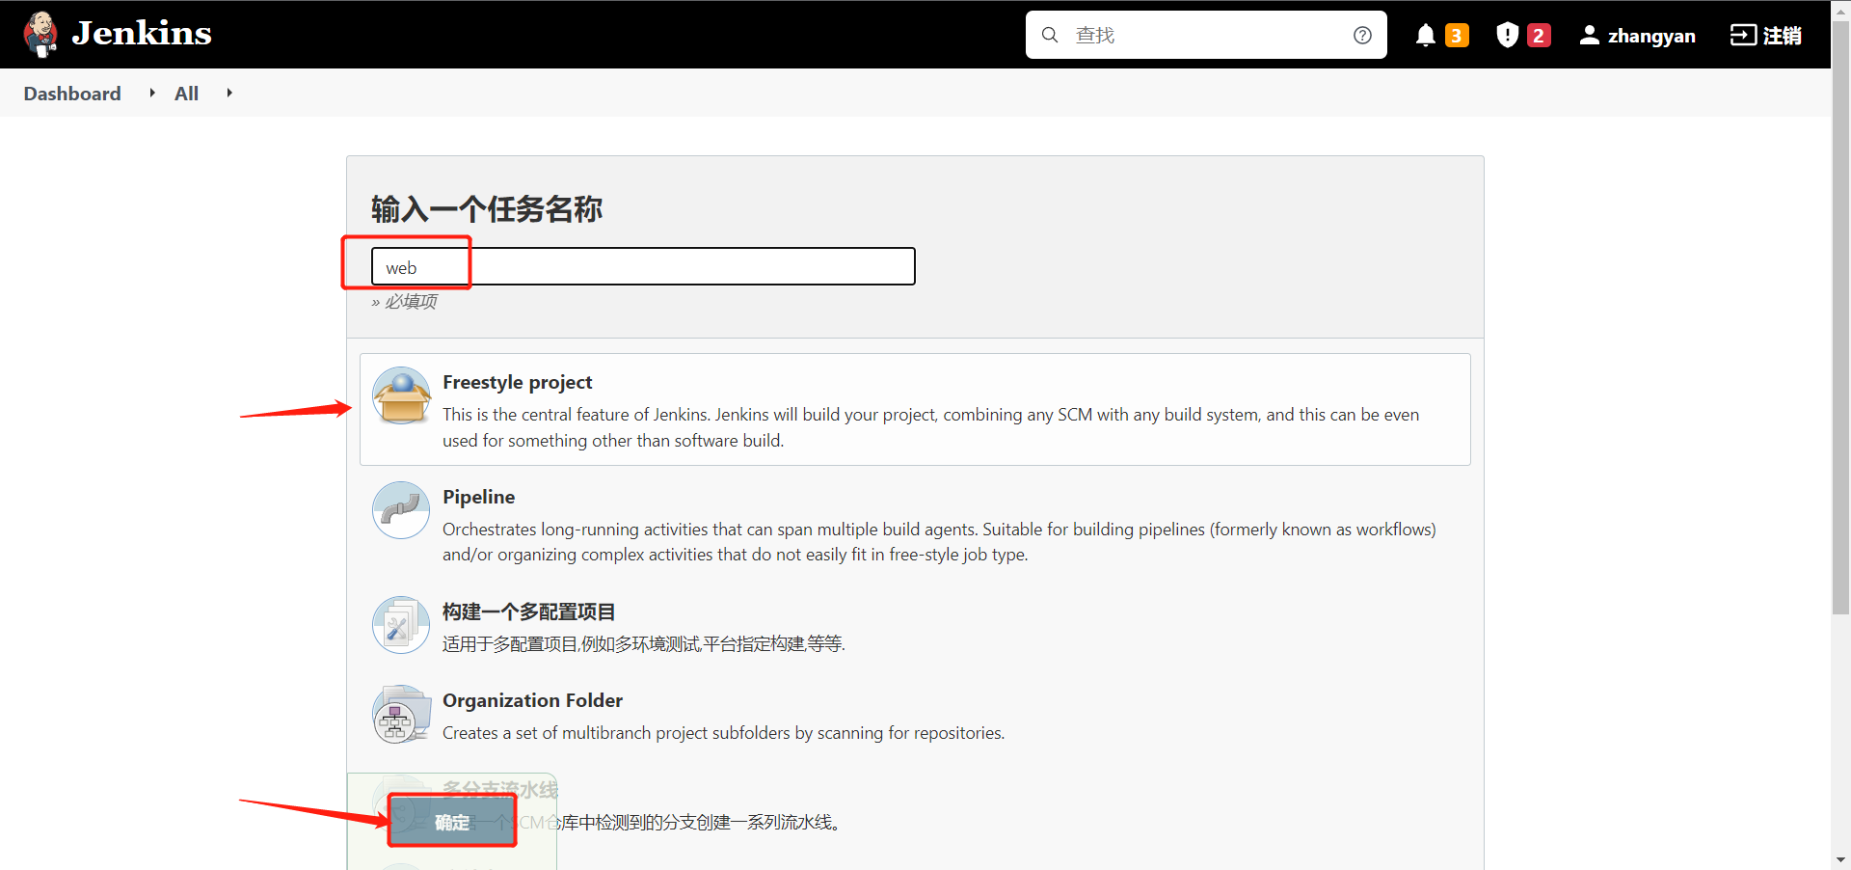Click the magnifier icon in search box

(1050, 36)
